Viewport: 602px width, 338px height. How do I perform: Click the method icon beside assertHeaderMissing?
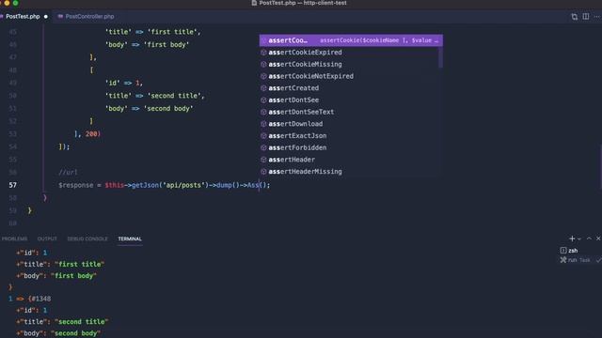263,171
